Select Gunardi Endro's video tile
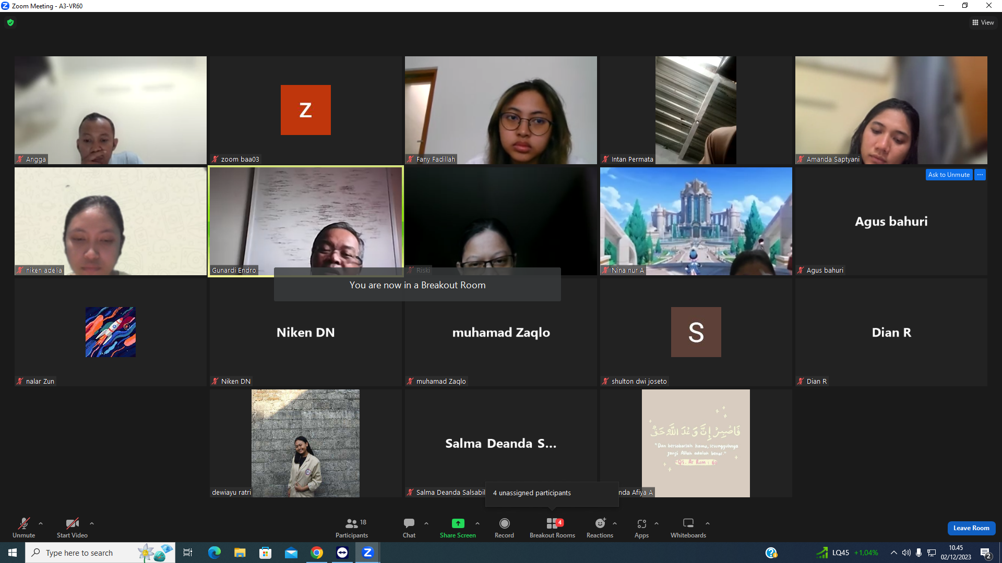Screen dimensions: 1002x563 306,221
